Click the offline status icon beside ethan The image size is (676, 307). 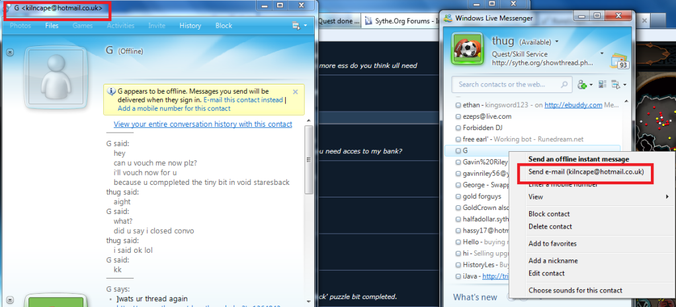click(x=458, y=104)
